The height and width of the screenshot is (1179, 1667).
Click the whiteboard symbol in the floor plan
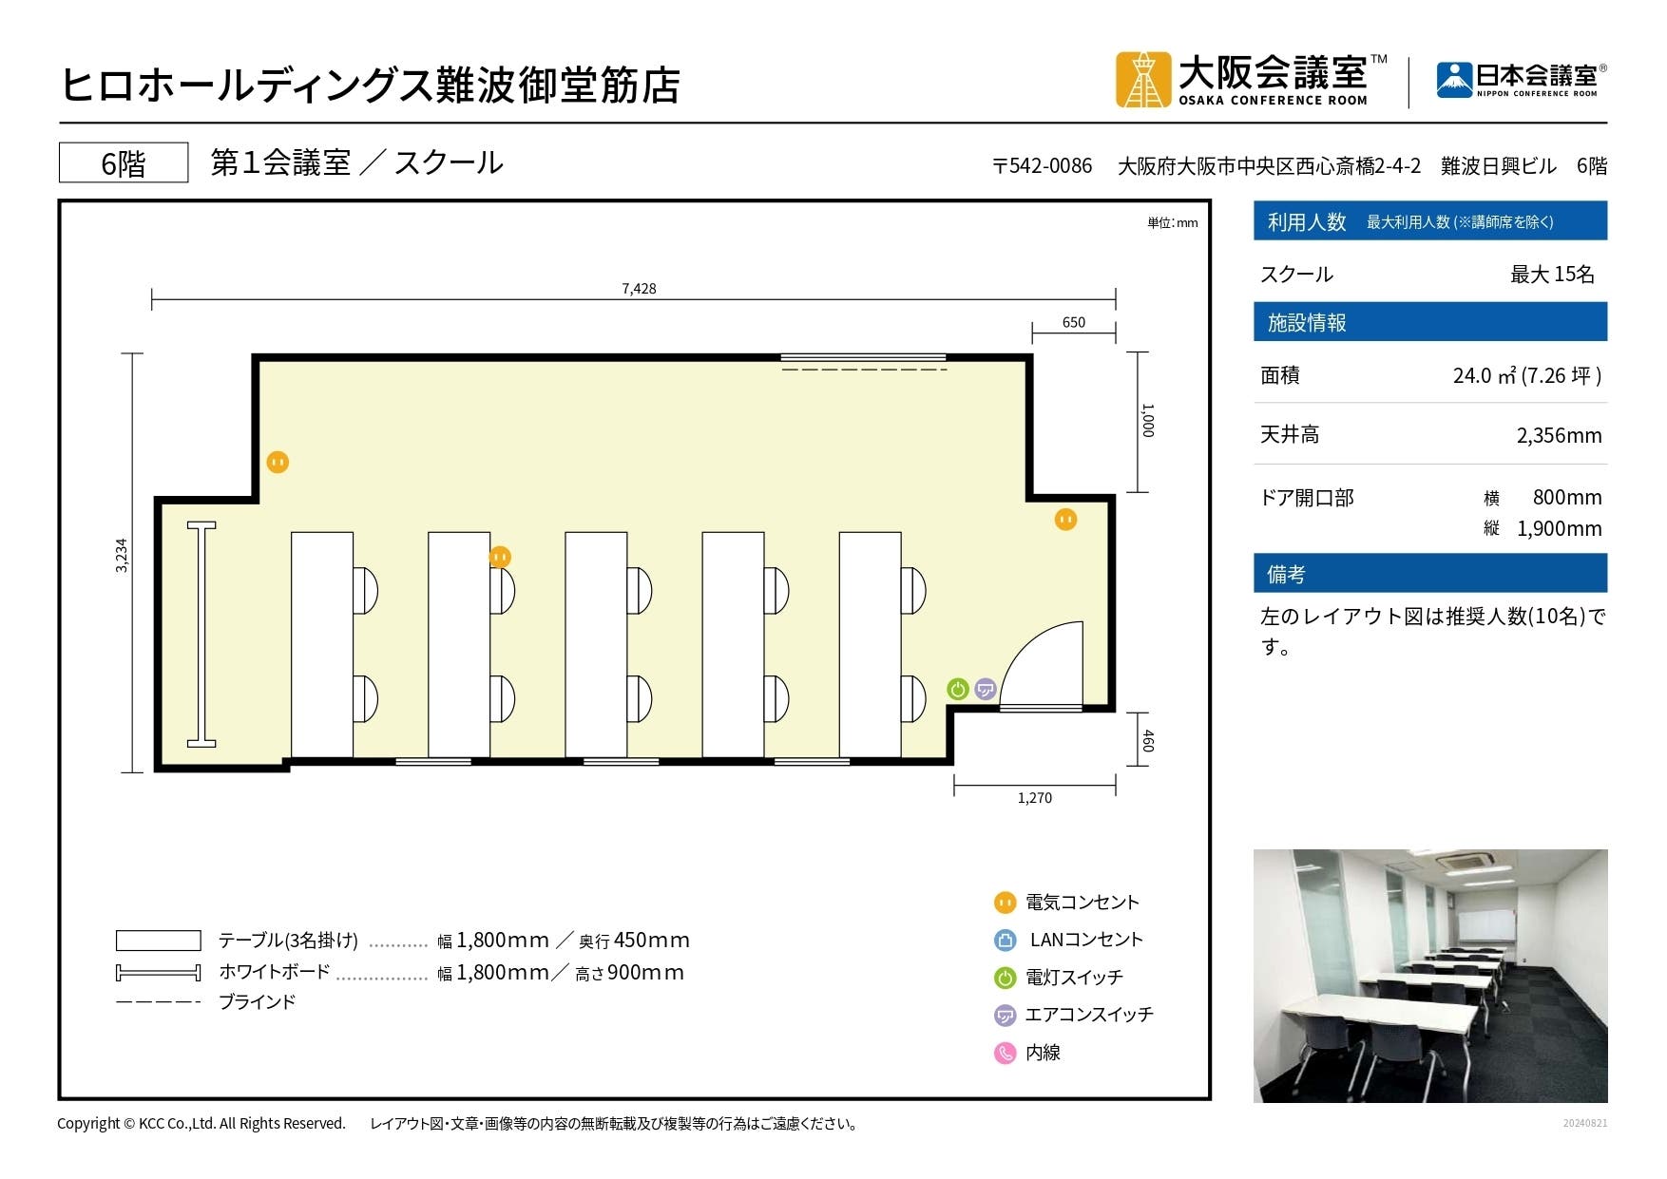tap(201, 635)
